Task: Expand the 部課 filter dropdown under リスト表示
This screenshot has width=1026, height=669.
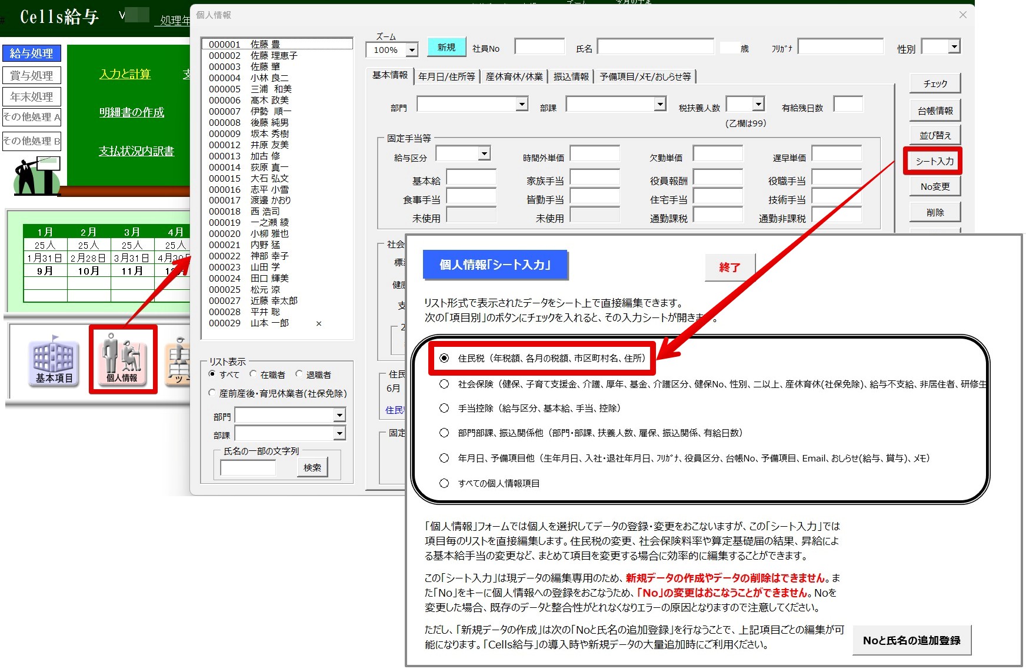Action: pos(339,434)
